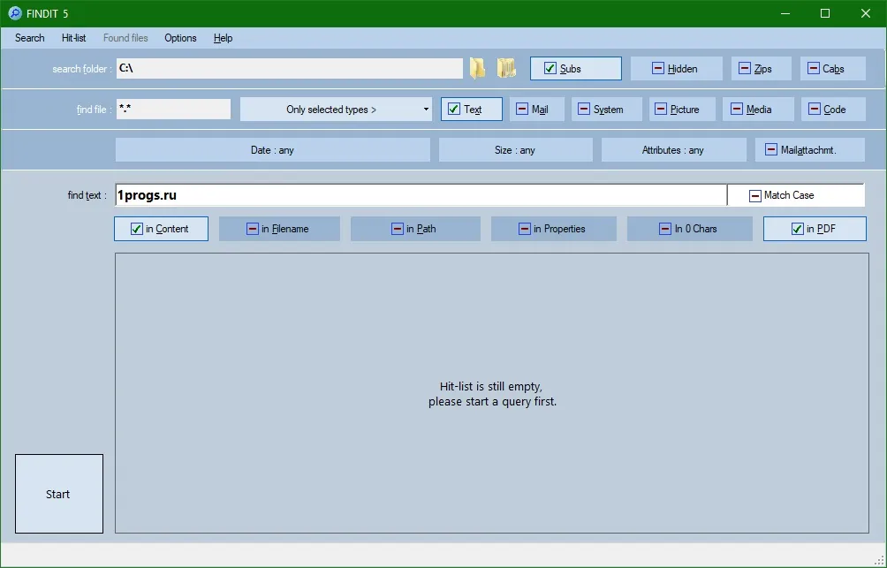
Task: Open the Help menu
Action: [x=223, y=38]
